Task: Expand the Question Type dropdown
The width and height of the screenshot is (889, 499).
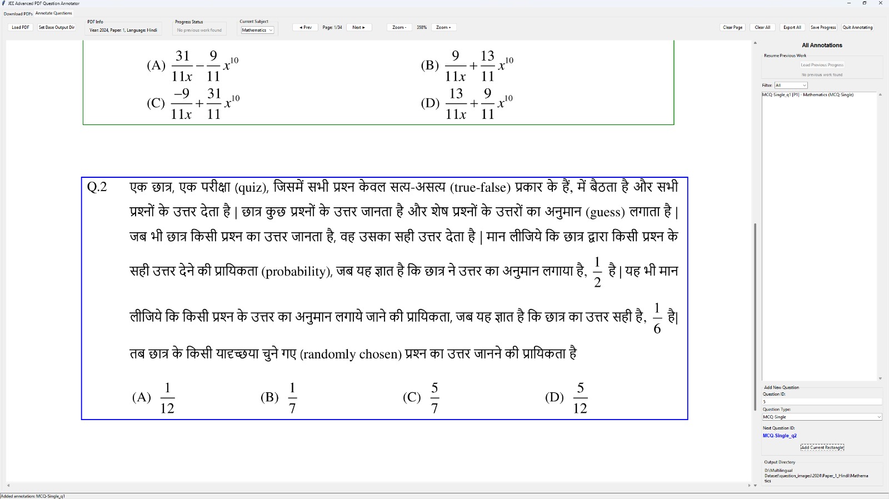Action: tap(822, 417)
